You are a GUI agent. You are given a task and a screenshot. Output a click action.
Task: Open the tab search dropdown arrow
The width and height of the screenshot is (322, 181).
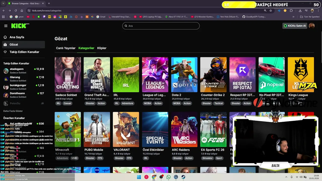pyautogui.click(x=3, y=4)
